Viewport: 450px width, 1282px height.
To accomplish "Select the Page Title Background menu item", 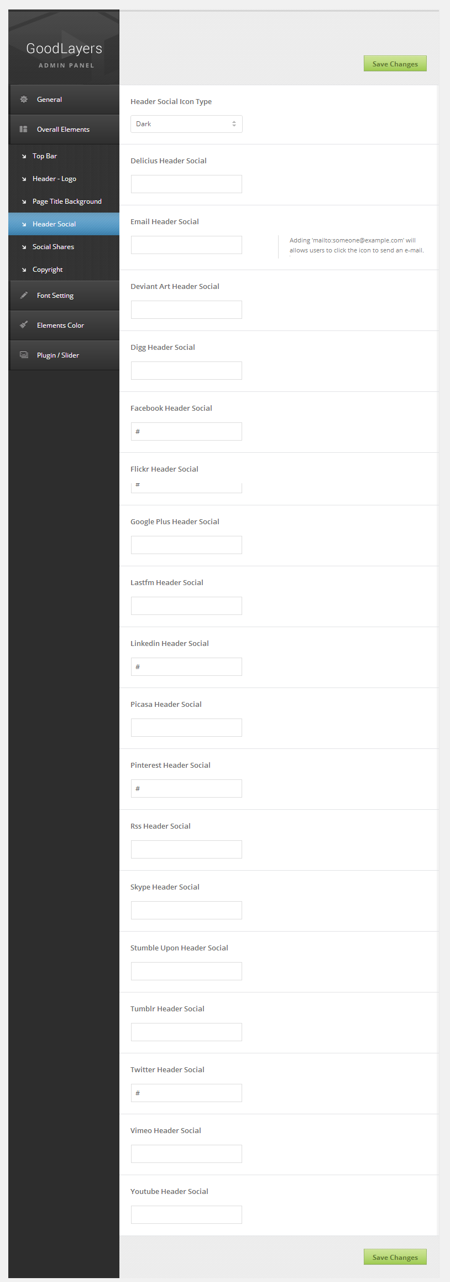I will (67, 201).
